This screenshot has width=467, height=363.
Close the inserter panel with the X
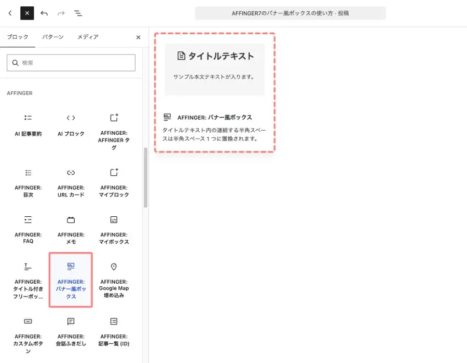click(x=138, y=37)
